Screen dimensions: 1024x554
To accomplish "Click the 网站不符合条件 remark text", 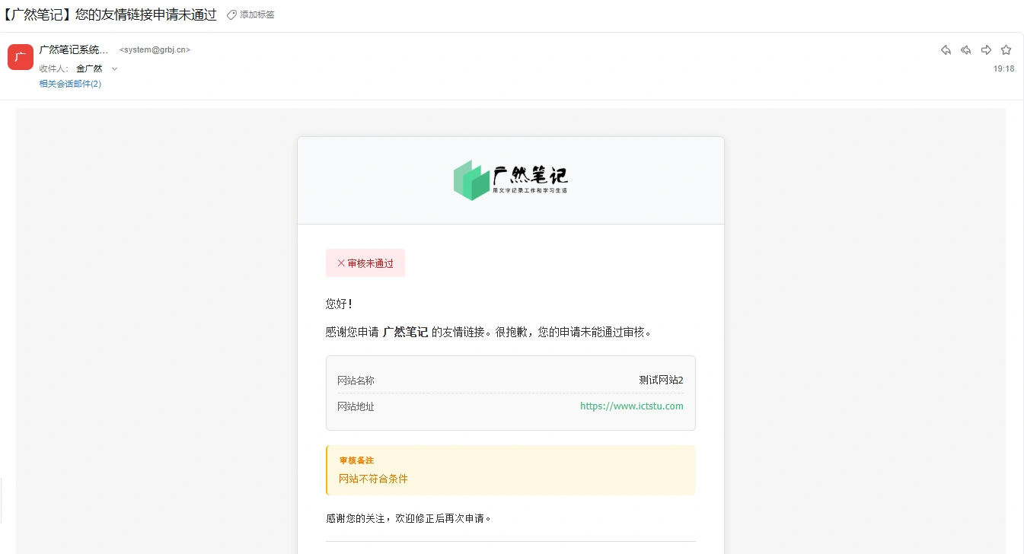I will point(373,479).
